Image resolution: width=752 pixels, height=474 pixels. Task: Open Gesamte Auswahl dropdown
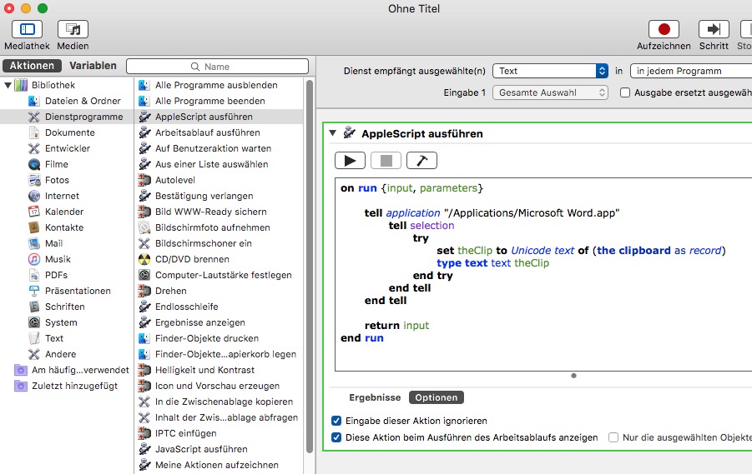pyautogui.click(x=550, y=92)
